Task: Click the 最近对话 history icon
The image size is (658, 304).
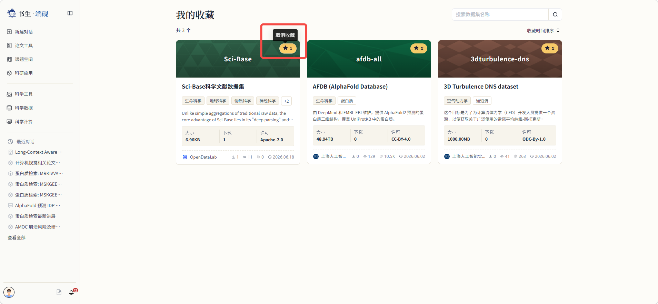Action: click(x=10, y=142)
